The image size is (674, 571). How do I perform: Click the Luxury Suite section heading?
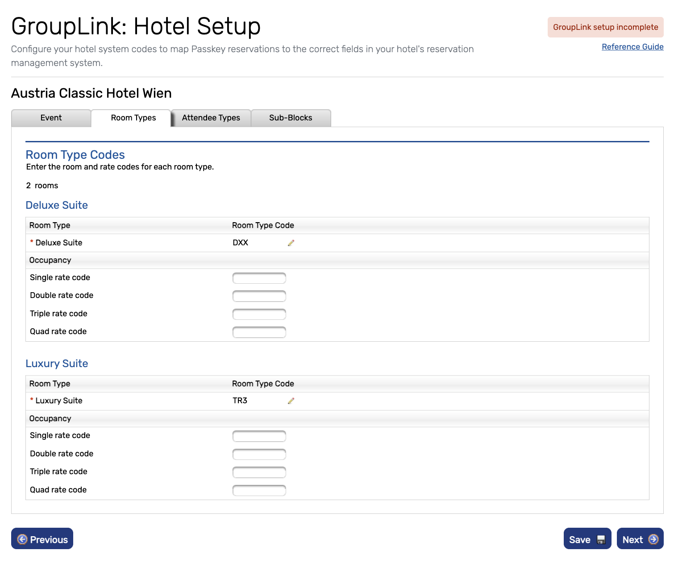[57, 364]
